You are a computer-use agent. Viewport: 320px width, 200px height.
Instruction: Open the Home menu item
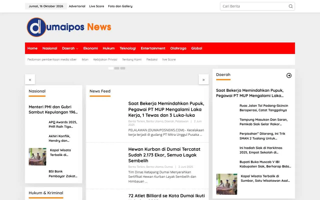click(32, 48)
